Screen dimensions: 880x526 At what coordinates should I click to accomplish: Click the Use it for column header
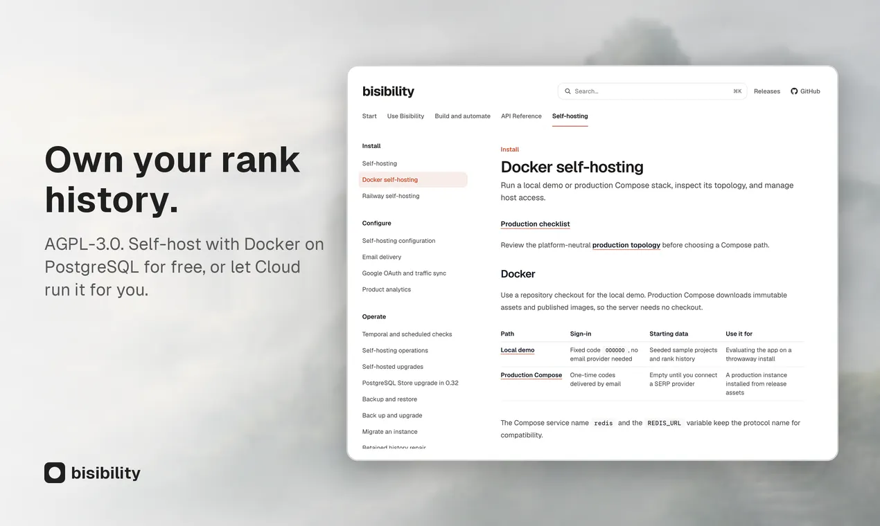point(739,334)
